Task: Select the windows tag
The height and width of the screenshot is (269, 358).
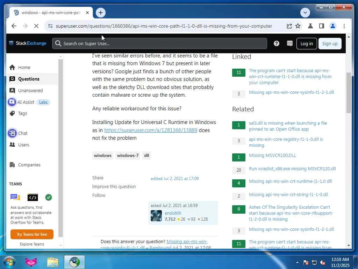Action: pyautogui.click(x=103, y=156)
